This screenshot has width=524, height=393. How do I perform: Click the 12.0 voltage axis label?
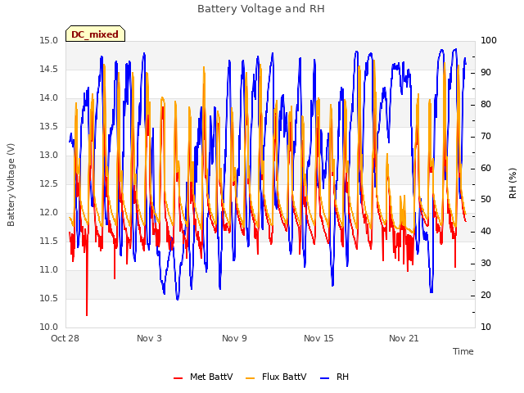(x=49, y=213)
